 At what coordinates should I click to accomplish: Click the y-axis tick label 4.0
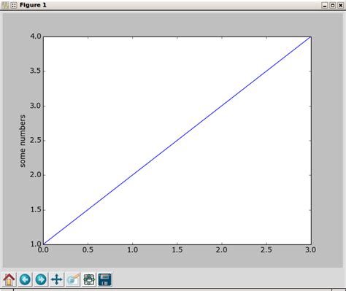[x=36, y=36]
